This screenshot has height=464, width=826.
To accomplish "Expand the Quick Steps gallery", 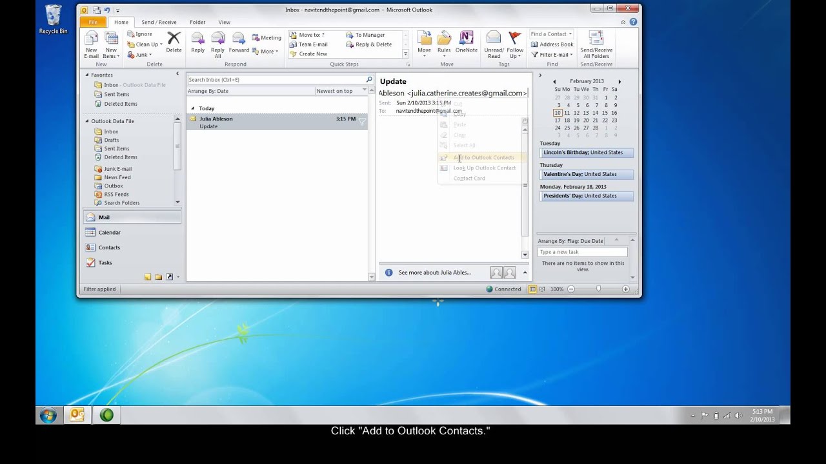I will coord(405,54).
